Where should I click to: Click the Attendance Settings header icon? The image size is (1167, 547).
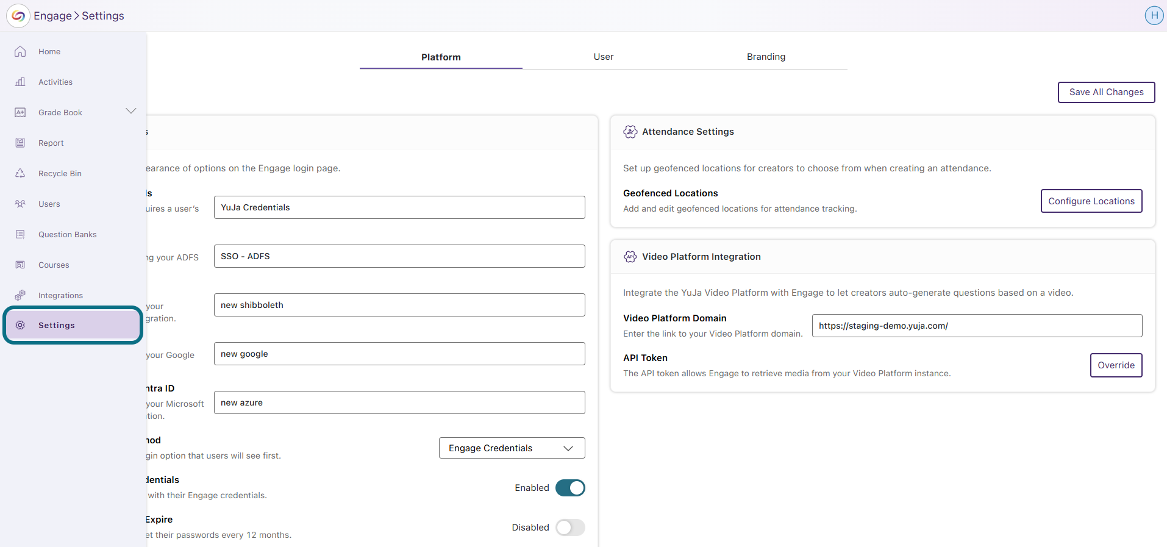630,132
